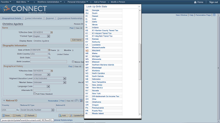Click Find link in Name section

click(x=71, y=28)
